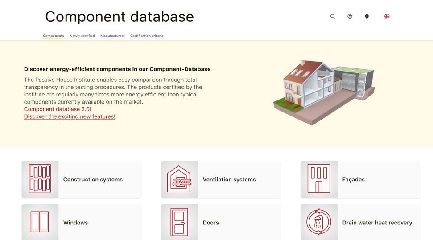Screen dimensions: 433x240
Task: Follow the Component database 2.0 link
Action: pos(58,109)
